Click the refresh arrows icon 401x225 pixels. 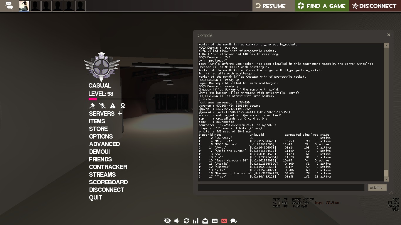click(x=186, y=221)
